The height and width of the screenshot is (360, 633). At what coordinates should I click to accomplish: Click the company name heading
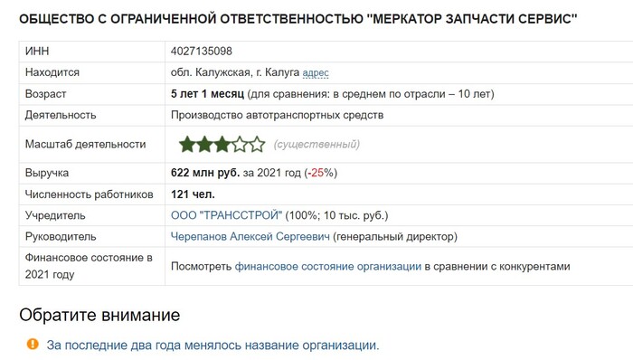[298, 19]
